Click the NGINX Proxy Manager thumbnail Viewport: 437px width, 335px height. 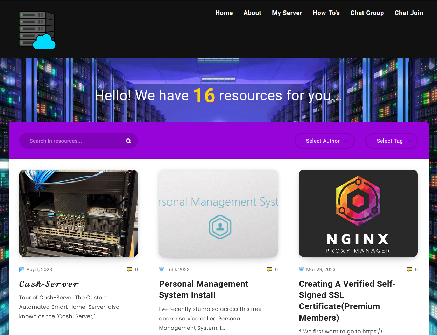[358, 213]
